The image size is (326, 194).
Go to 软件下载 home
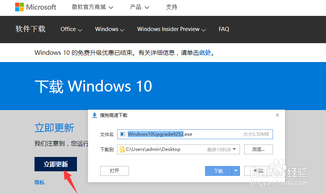(30, 29)
